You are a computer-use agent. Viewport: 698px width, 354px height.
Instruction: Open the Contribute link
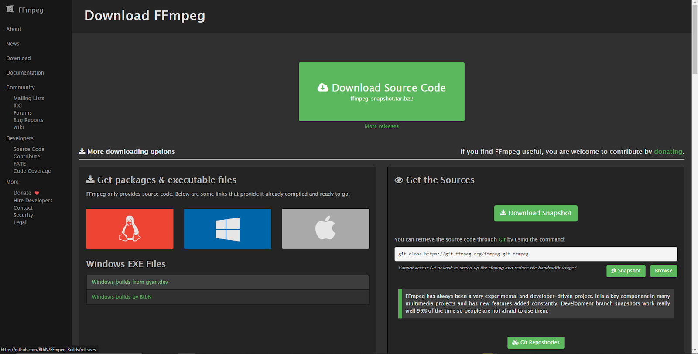tap(27, 157)
